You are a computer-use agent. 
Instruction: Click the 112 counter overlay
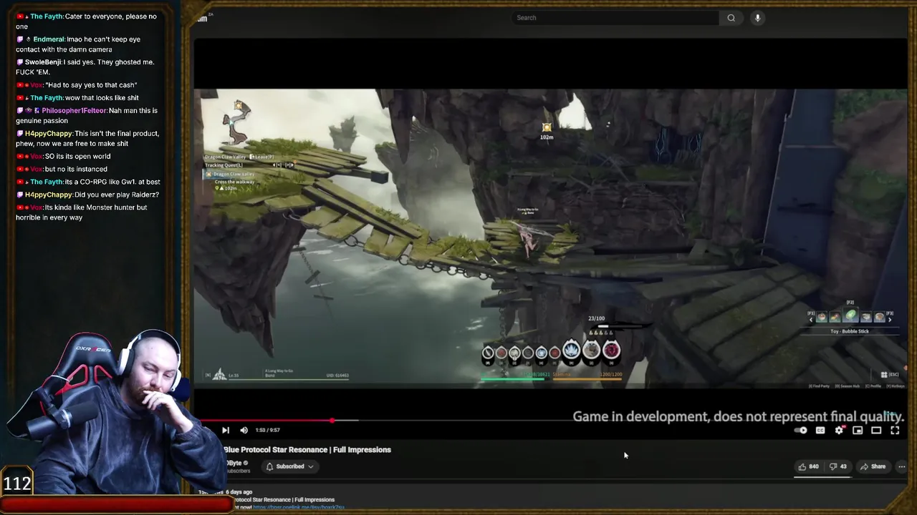[x=16, y=483]
